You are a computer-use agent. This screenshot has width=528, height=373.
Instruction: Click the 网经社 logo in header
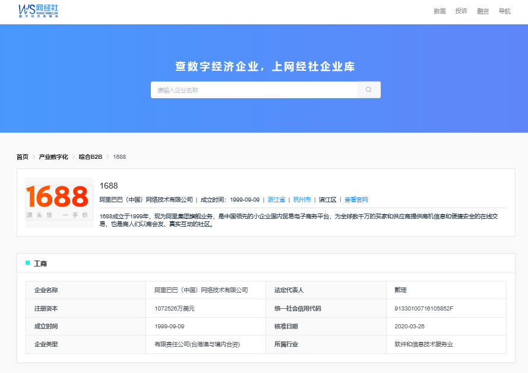coord(39,10)
